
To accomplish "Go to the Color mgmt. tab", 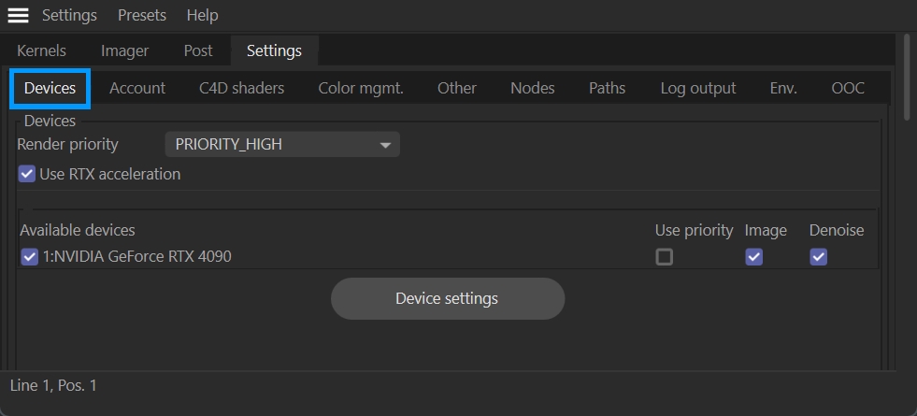I will 361,88.
